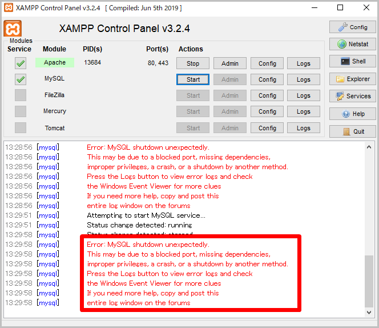Click the Tomcat module label

55,128
